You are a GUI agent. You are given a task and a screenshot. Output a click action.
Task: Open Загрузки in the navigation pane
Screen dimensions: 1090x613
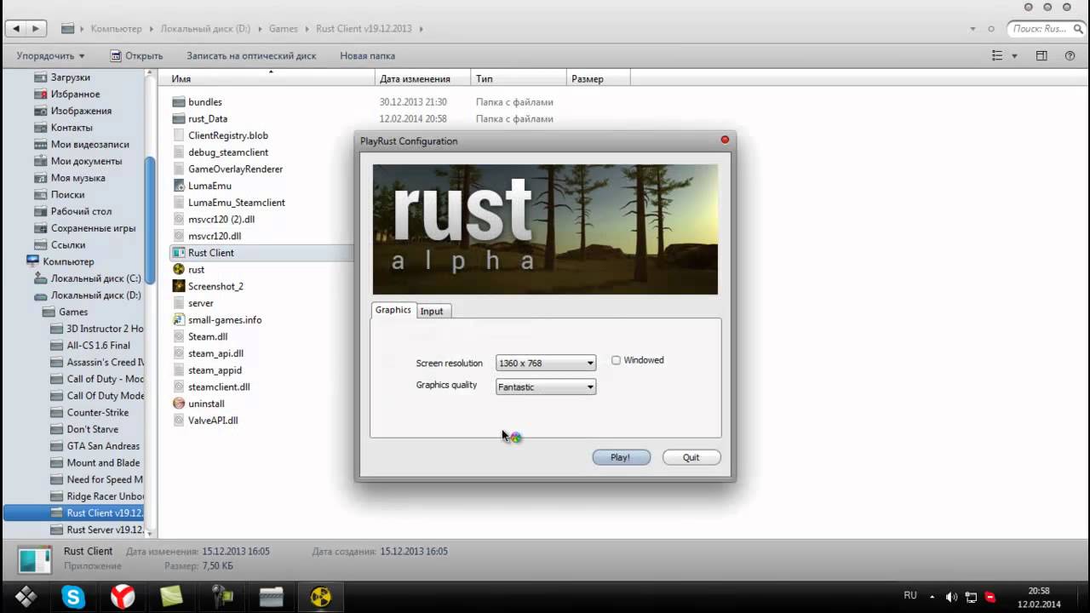[70, 77]
